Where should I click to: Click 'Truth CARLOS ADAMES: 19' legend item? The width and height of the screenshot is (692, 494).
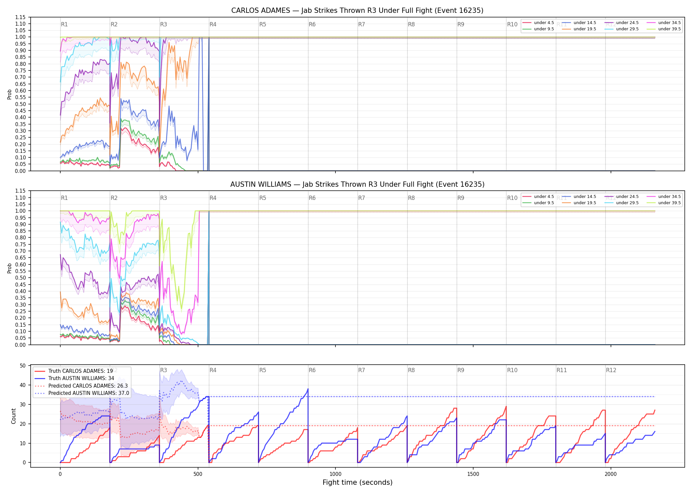tap(74, 371)
